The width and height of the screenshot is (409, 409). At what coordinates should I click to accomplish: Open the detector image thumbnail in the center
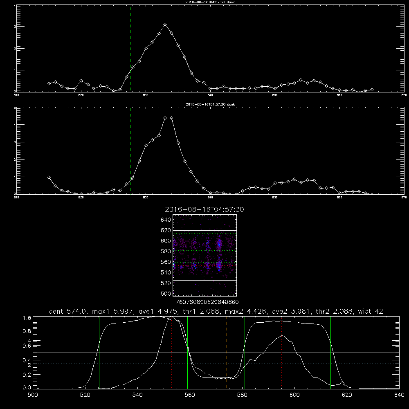point(205,255)
